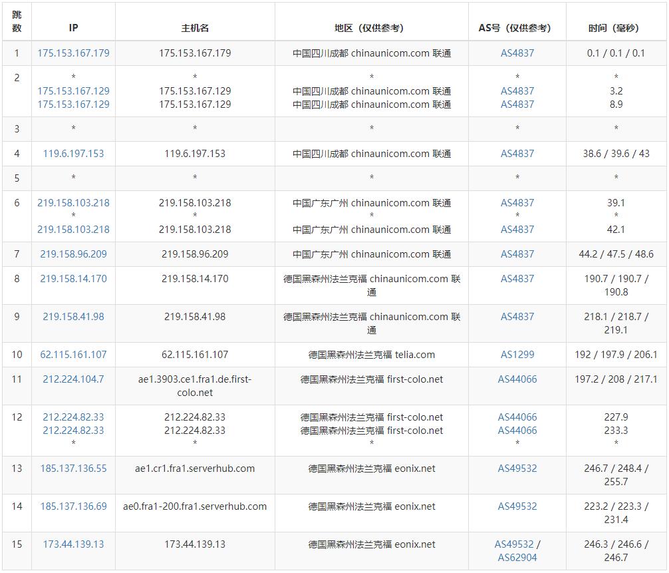
Task: Open AS4837 link in hop 8 row
Action: pos(517,279)
